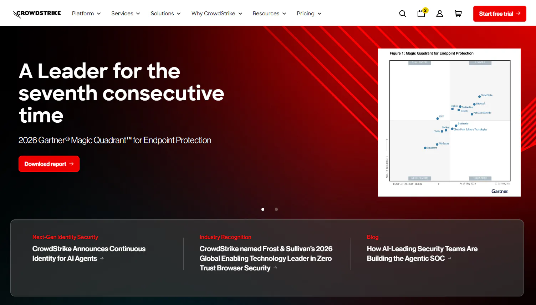This screenshot has width=536, height=305.
Task: Expand the Pricing chevron
Action: click(x=320, y=14)
